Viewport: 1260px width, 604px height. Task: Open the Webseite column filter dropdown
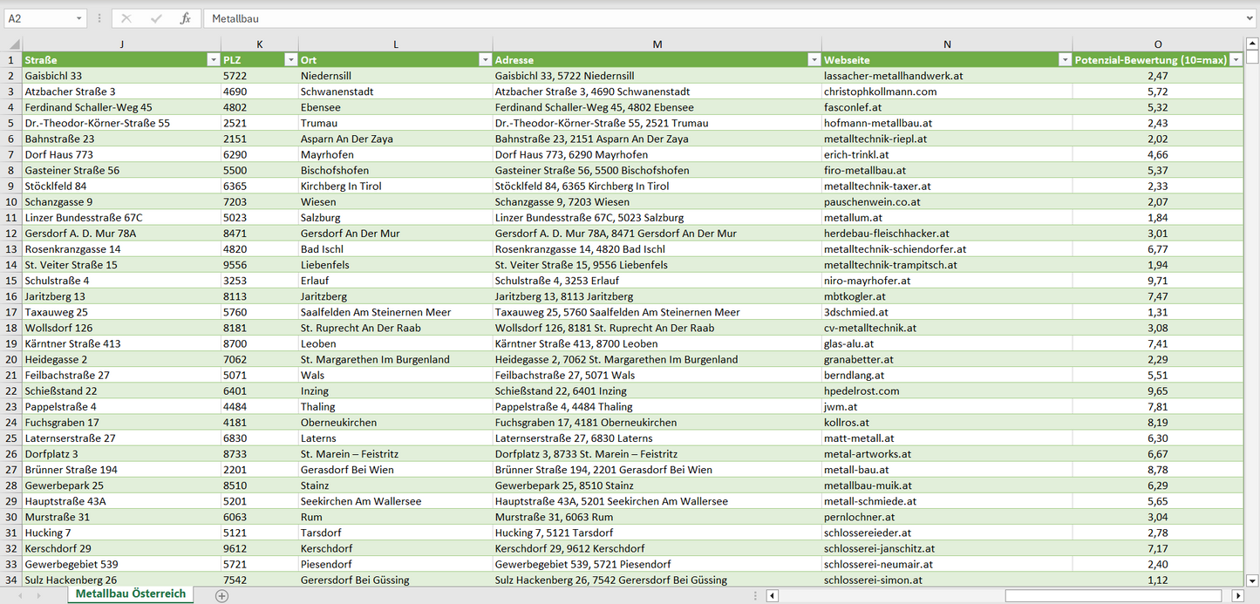tap(1064, 60)
